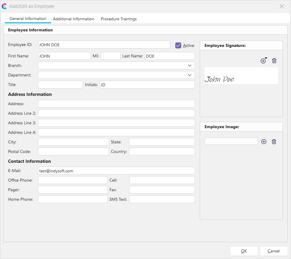Delete the employee image with trash icon
The width and height of the screenshot is (291, 259).
[x=274, y=142]
